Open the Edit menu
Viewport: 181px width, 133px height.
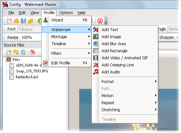click(22, 12)
